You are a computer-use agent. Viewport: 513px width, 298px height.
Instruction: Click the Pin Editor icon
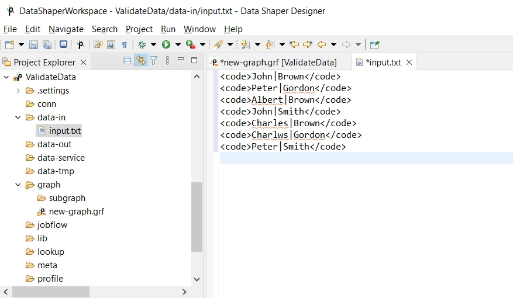click(x=374, y=44)
